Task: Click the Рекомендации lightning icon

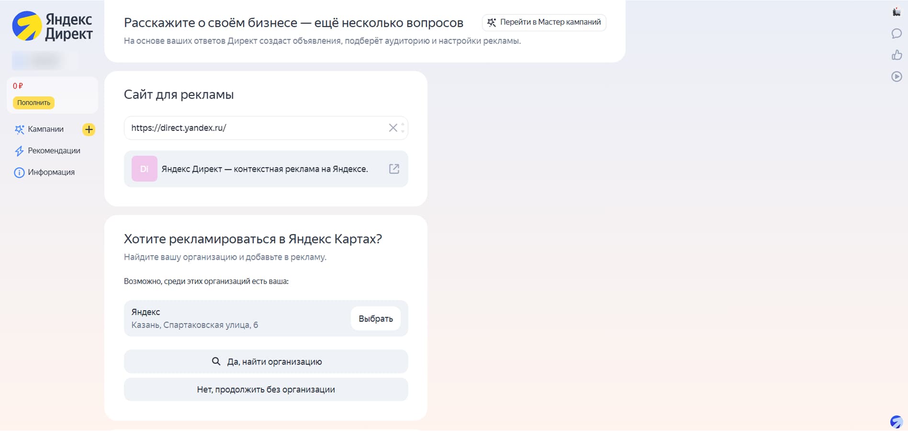Action: (19, 151)
